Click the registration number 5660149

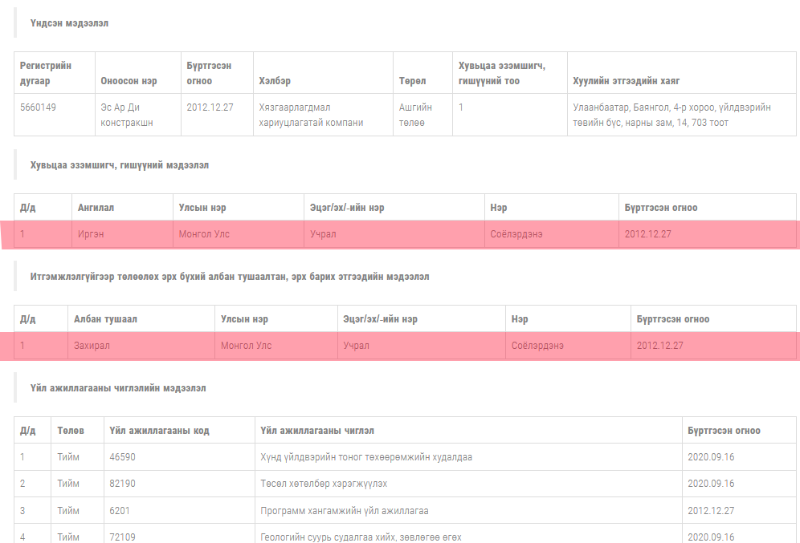point(38,107)
